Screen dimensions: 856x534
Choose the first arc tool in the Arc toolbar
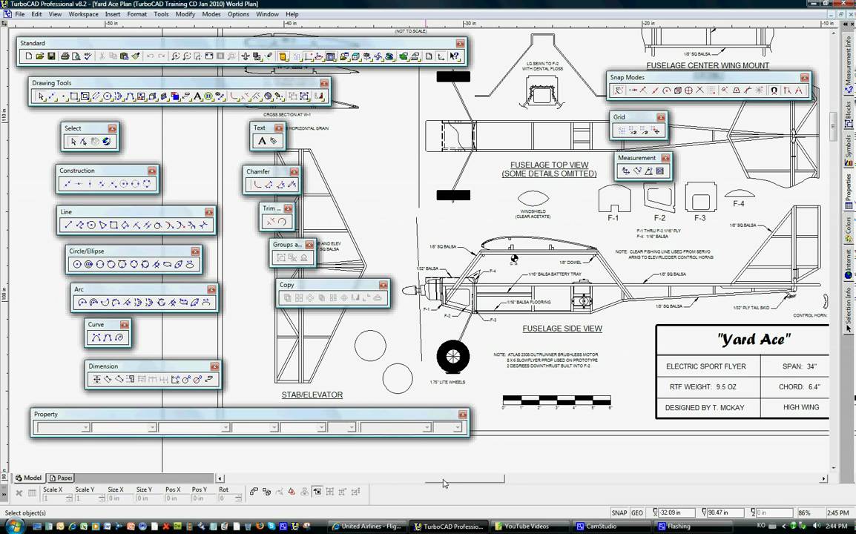(x=82, y=301)
